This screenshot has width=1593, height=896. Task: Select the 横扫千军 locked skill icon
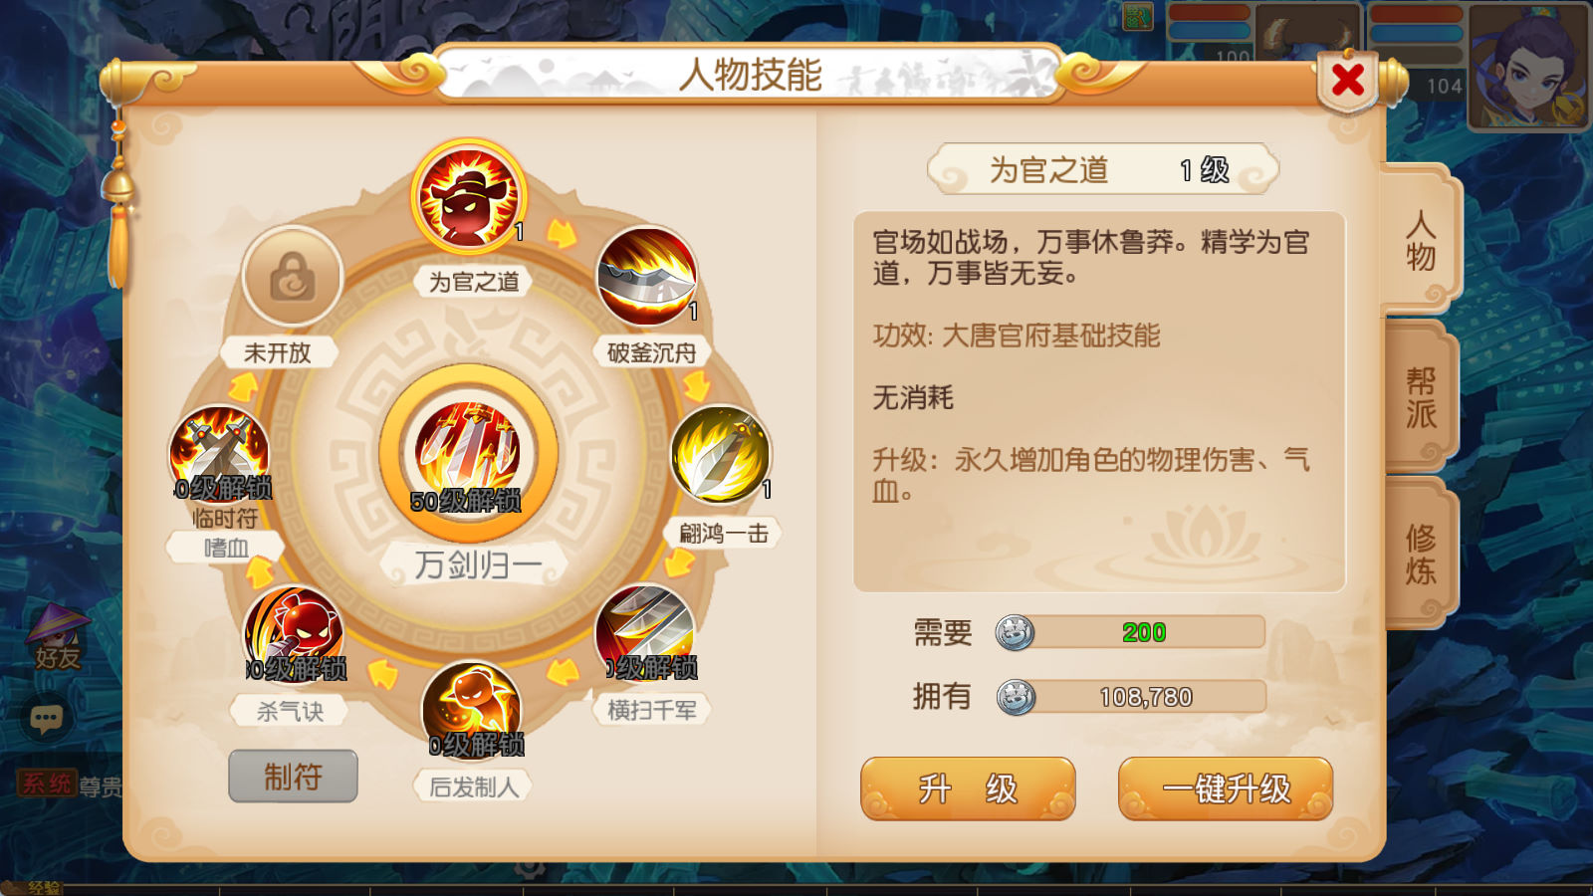645,632
